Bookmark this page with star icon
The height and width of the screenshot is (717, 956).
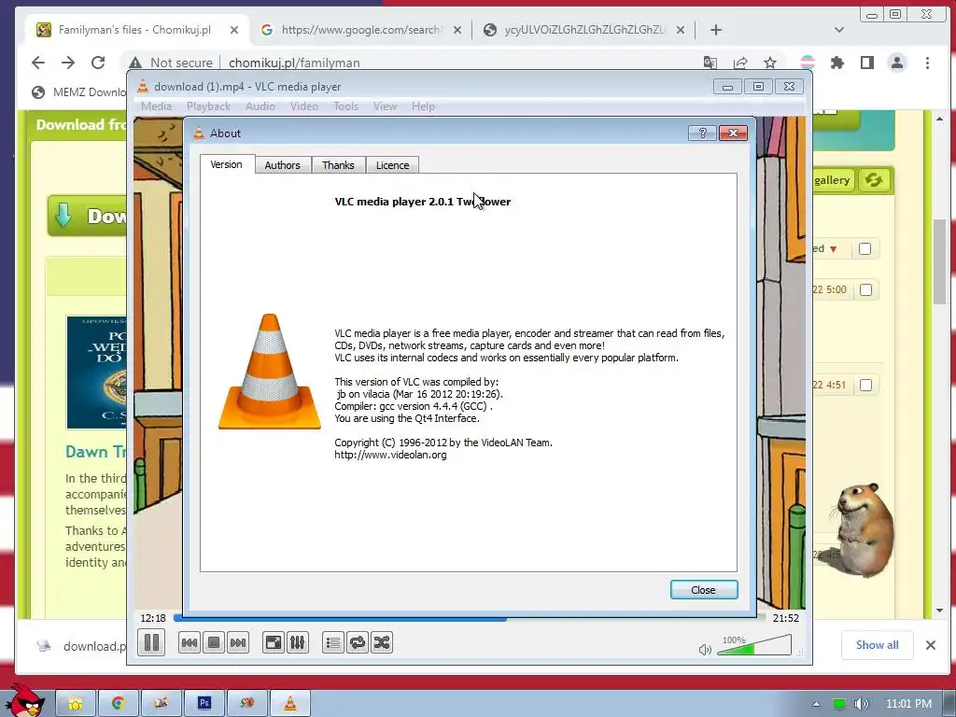(x=770, y=63)
